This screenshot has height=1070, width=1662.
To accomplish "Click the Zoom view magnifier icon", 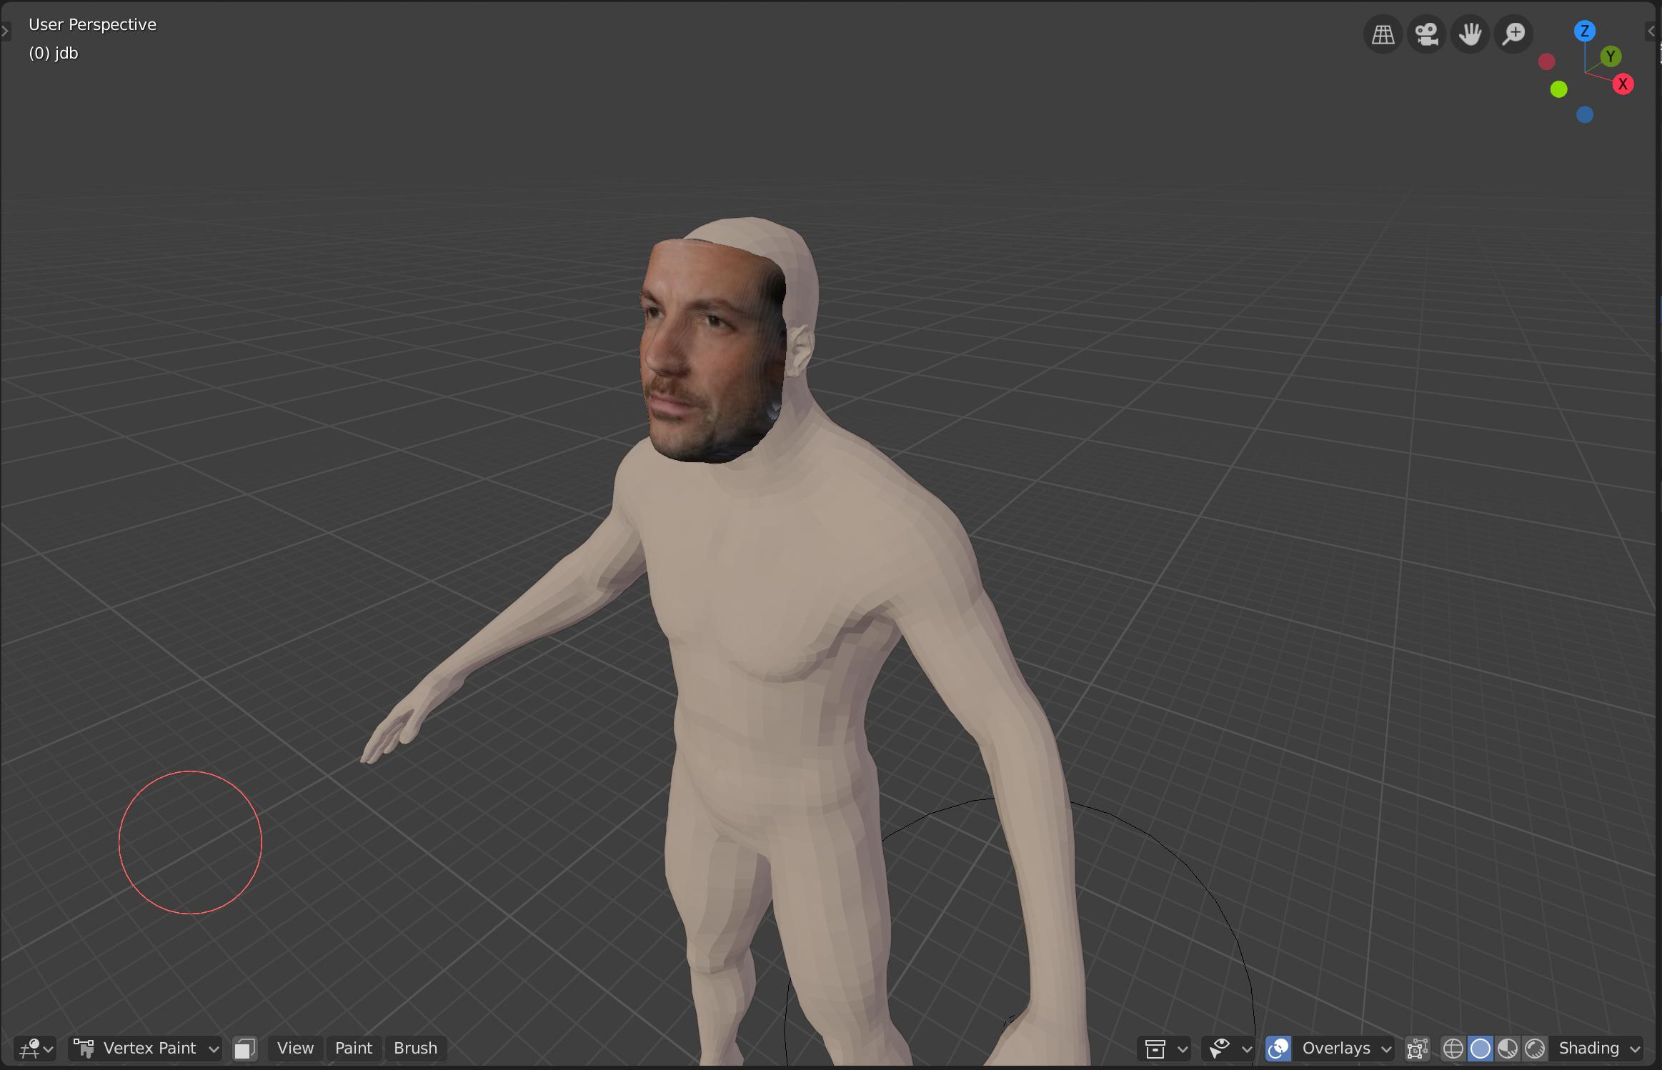I will pos(1513,34).
